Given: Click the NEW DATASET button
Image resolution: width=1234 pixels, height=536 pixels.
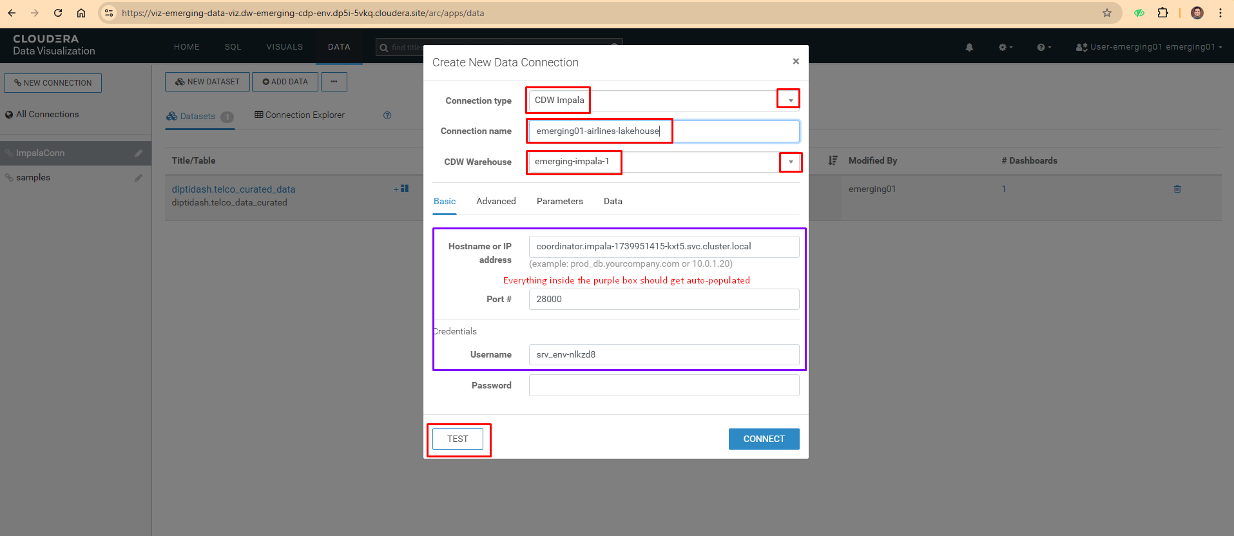Looking at the screenshot, I should point(207,82).
